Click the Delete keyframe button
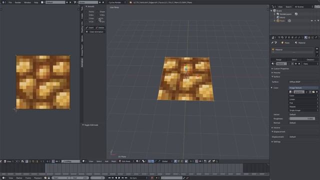 pyautogui.click(x=100, y=27)
